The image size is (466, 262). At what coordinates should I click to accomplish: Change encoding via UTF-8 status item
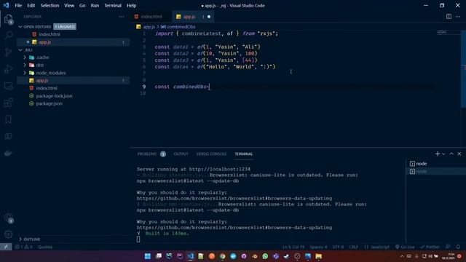tap(338, 247)
